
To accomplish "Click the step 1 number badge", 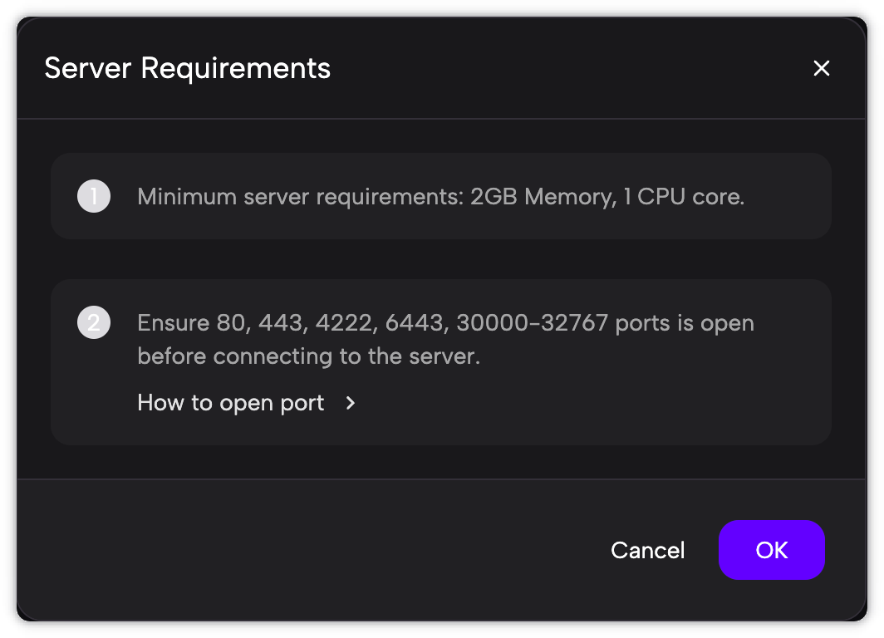I will pyautogui.click(x=94, y=197).
